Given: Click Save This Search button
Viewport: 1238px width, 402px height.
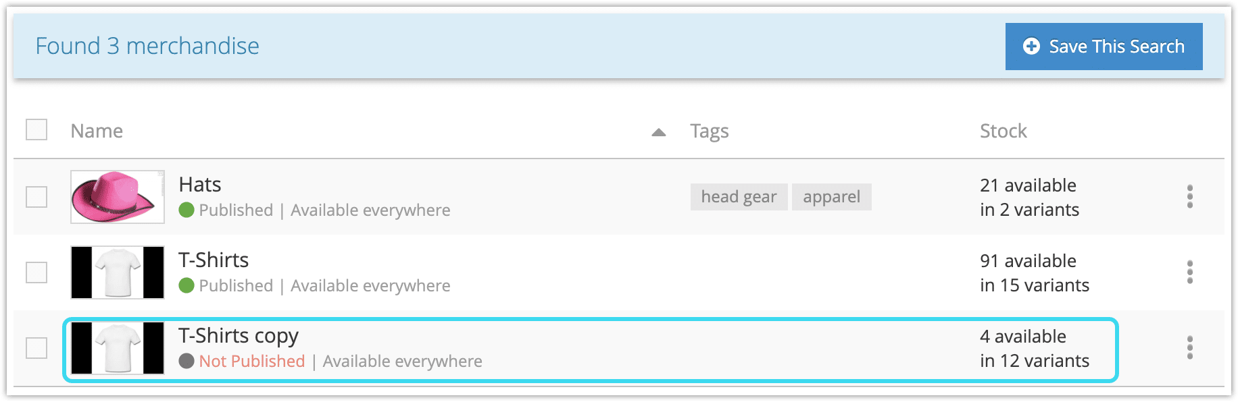Looking at the screenshot, I should coord(1104,46).
